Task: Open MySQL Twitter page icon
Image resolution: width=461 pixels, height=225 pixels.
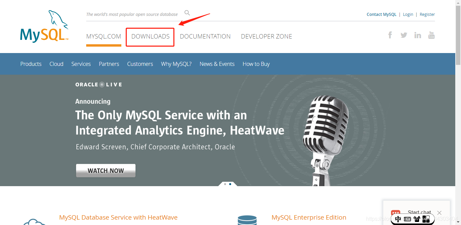Action: [x=404, y=35]
